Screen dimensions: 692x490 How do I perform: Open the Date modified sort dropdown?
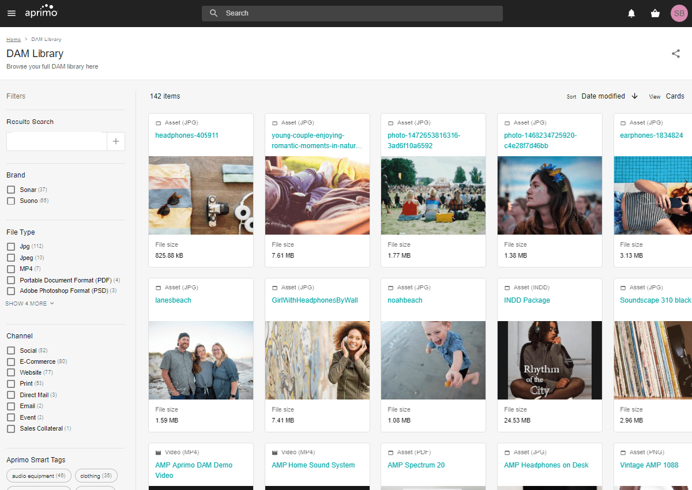603,96
